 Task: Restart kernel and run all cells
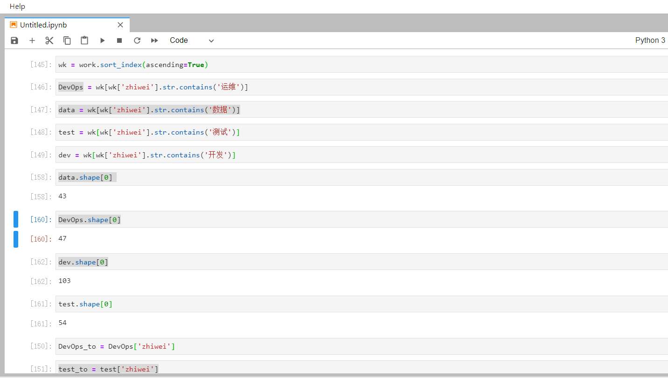[154, 40]
